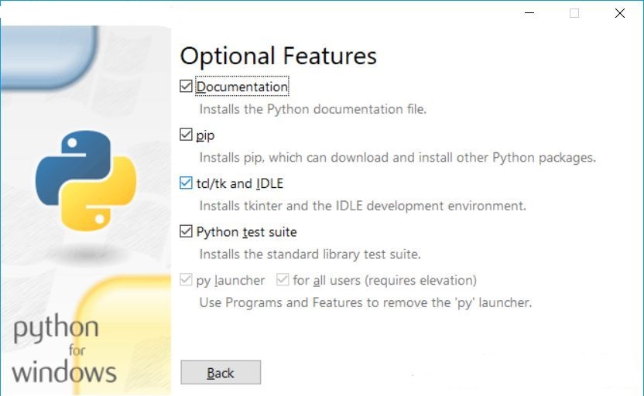Click the 'python for windows' logo text
Viewport: 644px width, 396px height.
(65, 350)
